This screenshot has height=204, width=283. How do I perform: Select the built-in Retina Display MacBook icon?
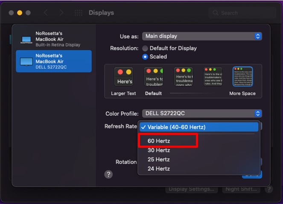click(26, 40)
